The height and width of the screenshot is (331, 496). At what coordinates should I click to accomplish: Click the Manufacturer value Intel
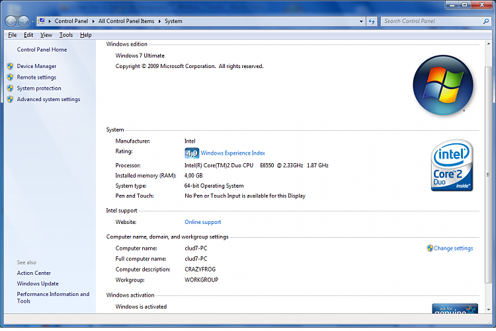tap(190, 141)
